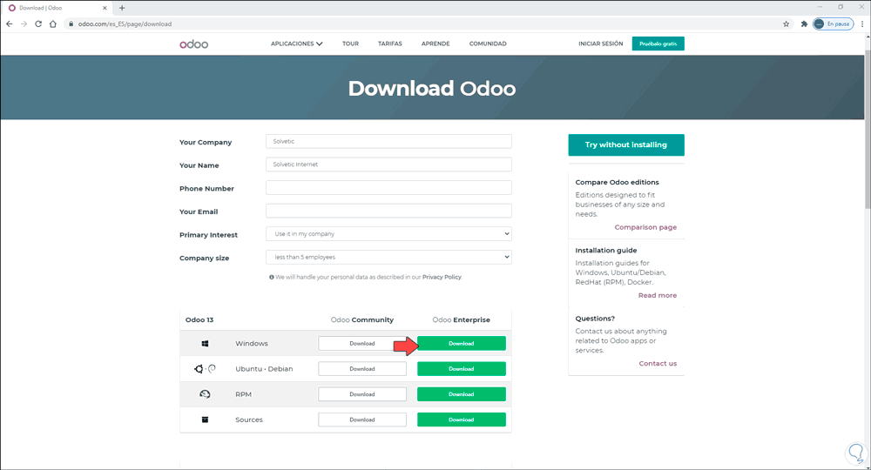Click Try without installing button

click(626, 144)
